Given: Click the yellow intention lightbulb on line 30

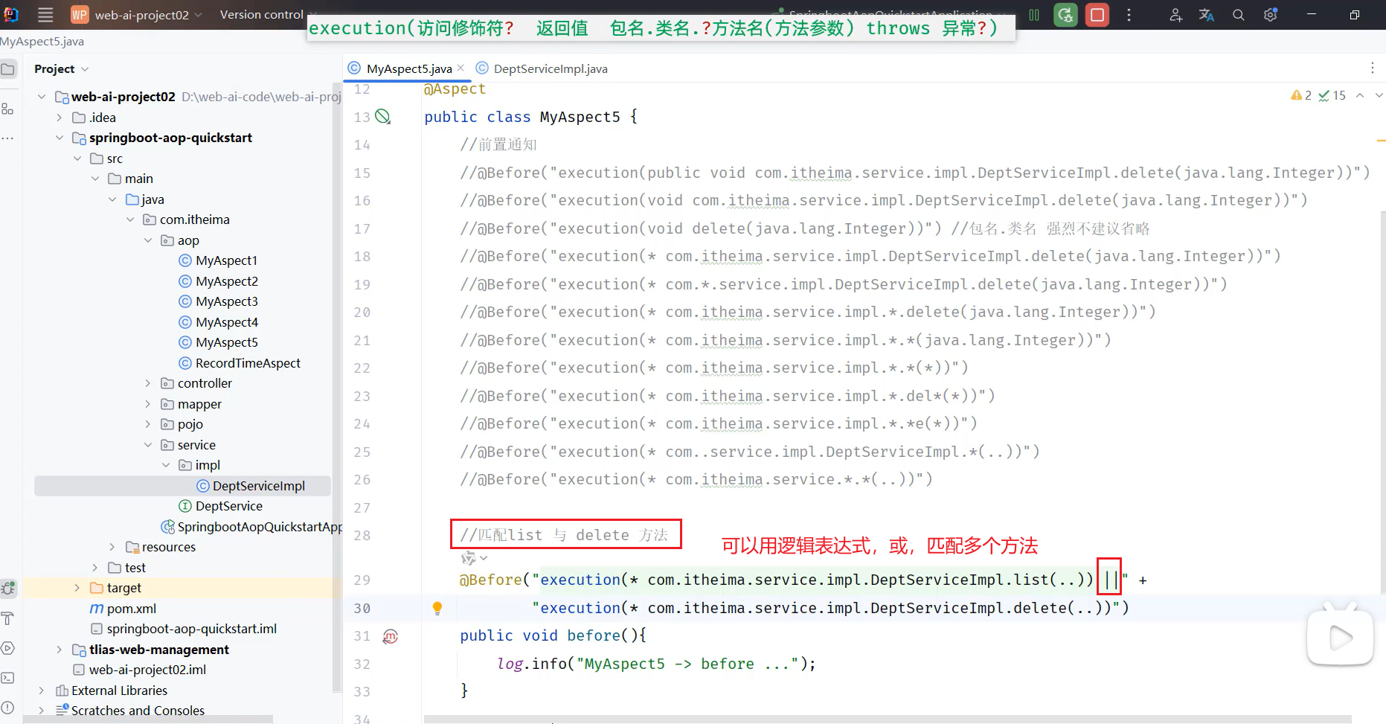Looking at the screenshot, I should (x=437, y=609).
